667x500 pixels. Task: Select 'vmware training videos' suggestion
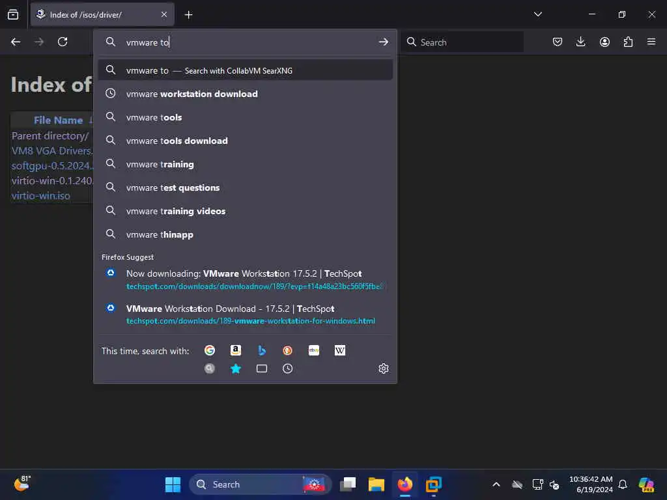pyautogui.click(x=246, y=211)
